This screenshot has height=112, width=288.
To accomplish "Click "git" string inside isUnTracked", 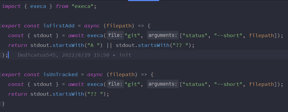I will click(133, 84).
